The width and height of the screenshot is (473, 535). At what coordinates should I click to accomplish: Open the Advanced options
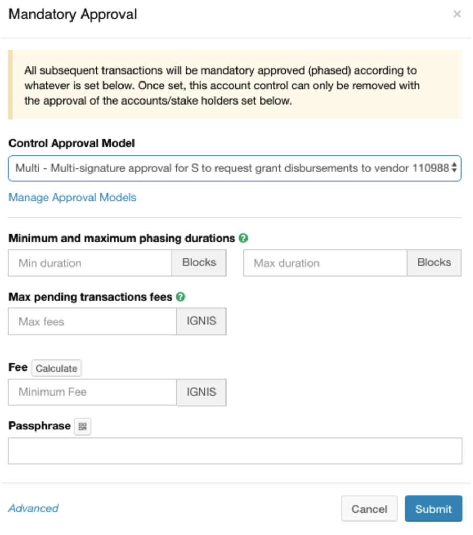coord(33,508)
